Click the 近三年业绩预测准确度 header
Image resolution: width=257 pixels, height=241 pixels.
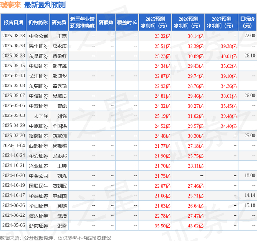[83, 22]
